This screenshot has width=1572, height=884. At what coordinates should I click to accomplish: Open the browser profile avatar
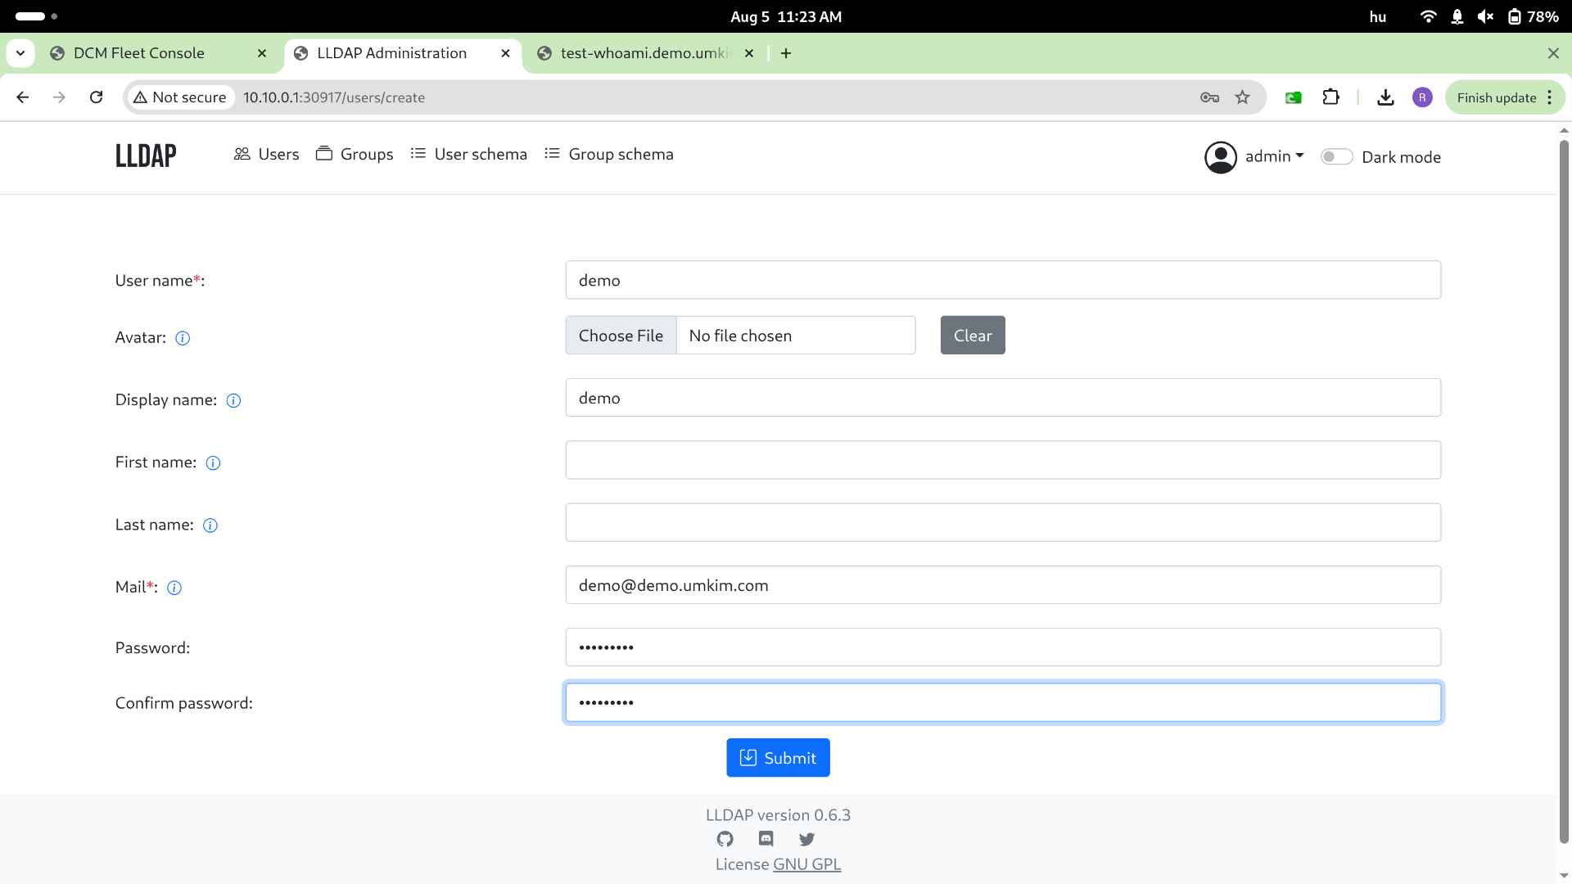(x=1422, y=97)
